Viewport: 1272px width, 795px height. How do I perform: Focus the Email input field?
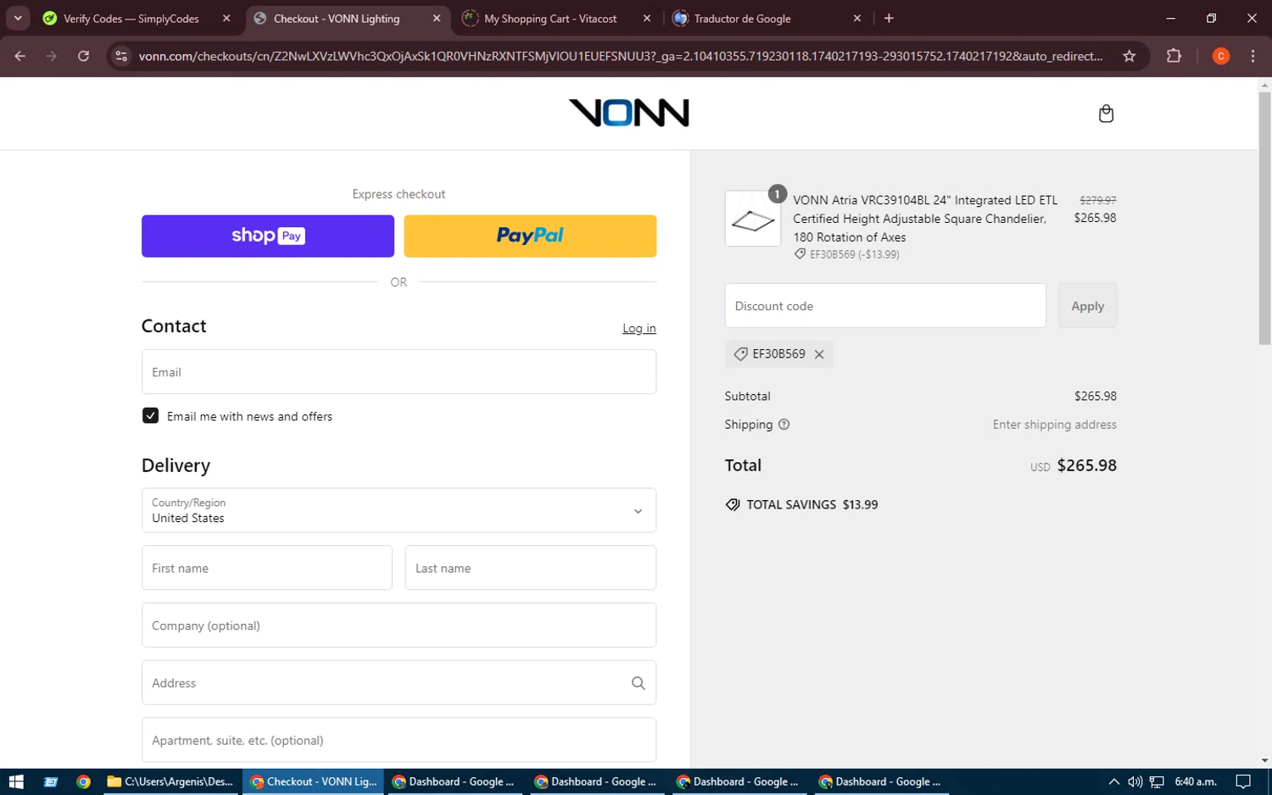click(399, 372)
